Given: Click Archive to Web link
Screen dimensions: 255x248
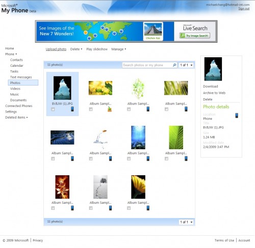Looking at the screenshot, I should point(214,93).
